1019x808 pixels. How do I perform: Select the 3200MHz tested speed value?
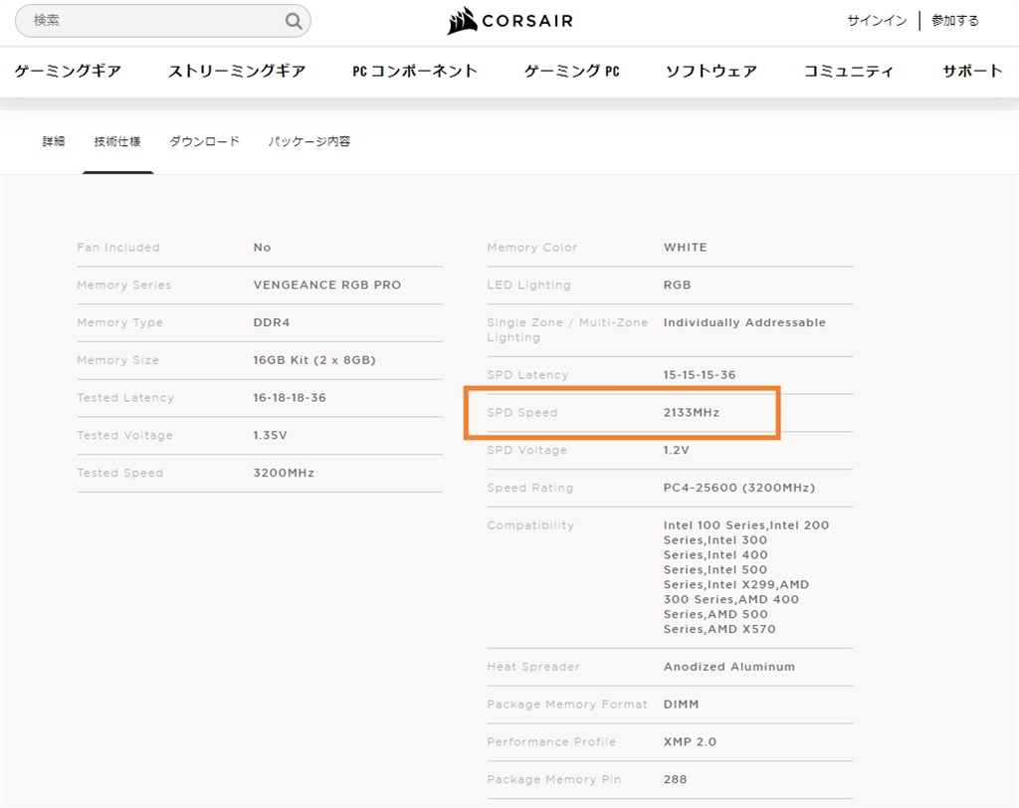(284, 474)
